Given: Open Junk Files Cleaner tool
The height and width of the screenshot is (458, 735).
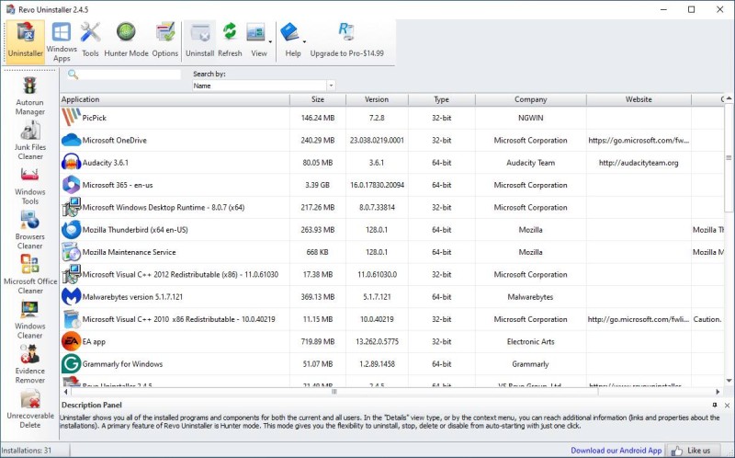Looking at the screenshot, I should [29, 140].
